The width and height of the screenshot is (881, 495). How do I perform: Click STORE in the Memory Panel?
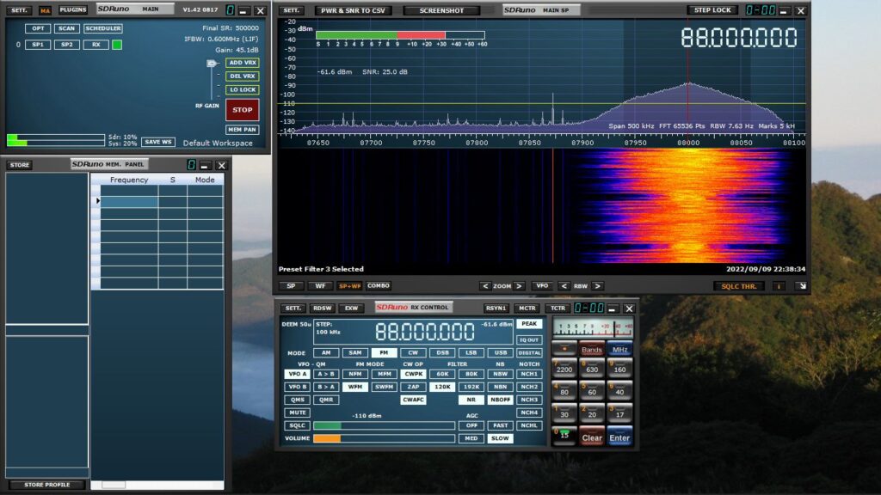coord(20,165)
